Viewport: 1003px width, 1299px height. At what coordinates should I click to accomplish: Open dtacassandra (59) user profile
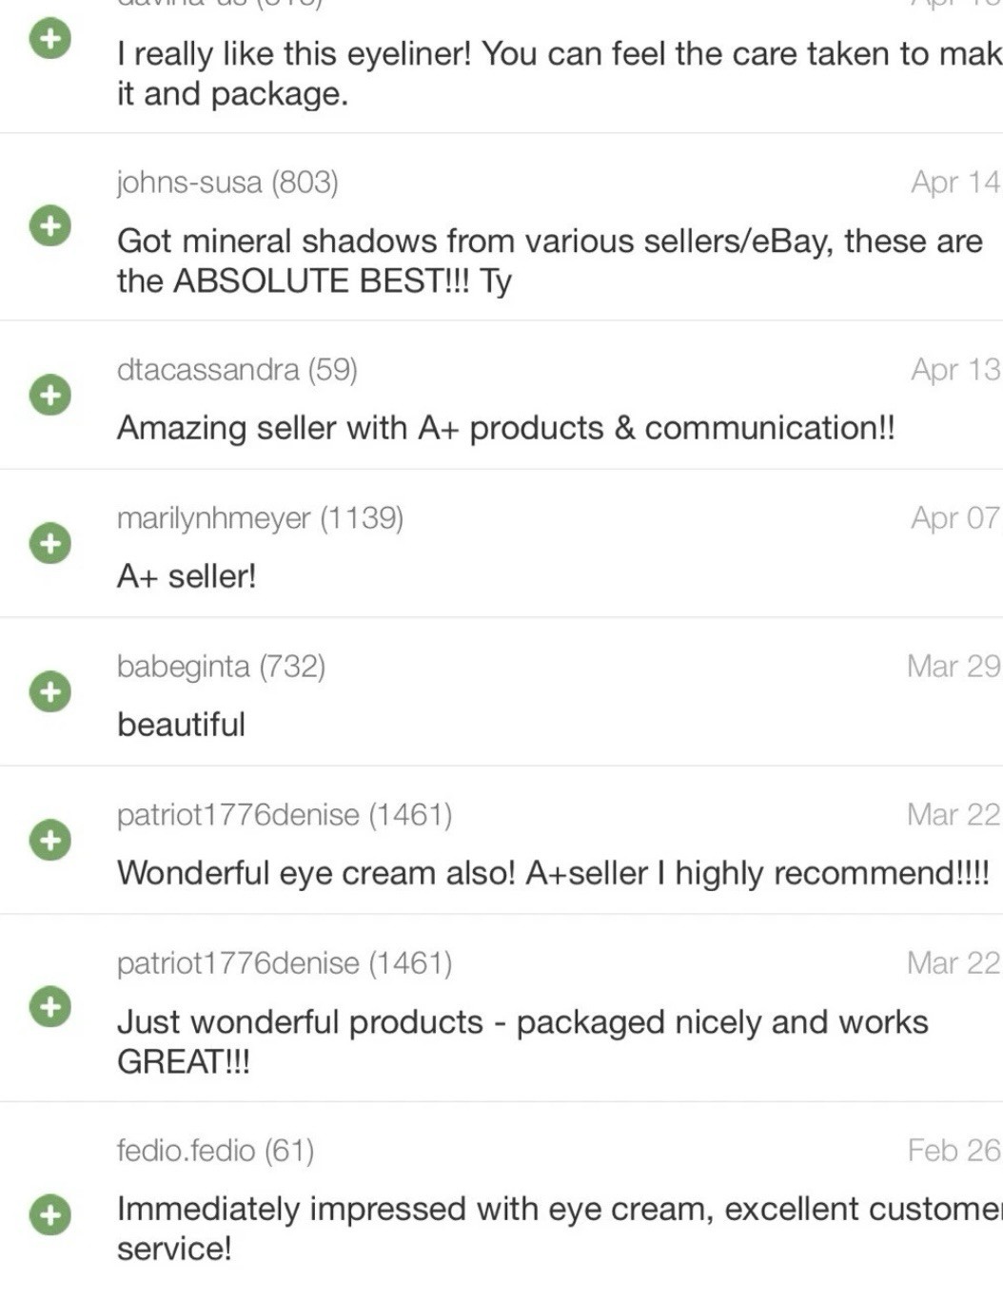237,369
